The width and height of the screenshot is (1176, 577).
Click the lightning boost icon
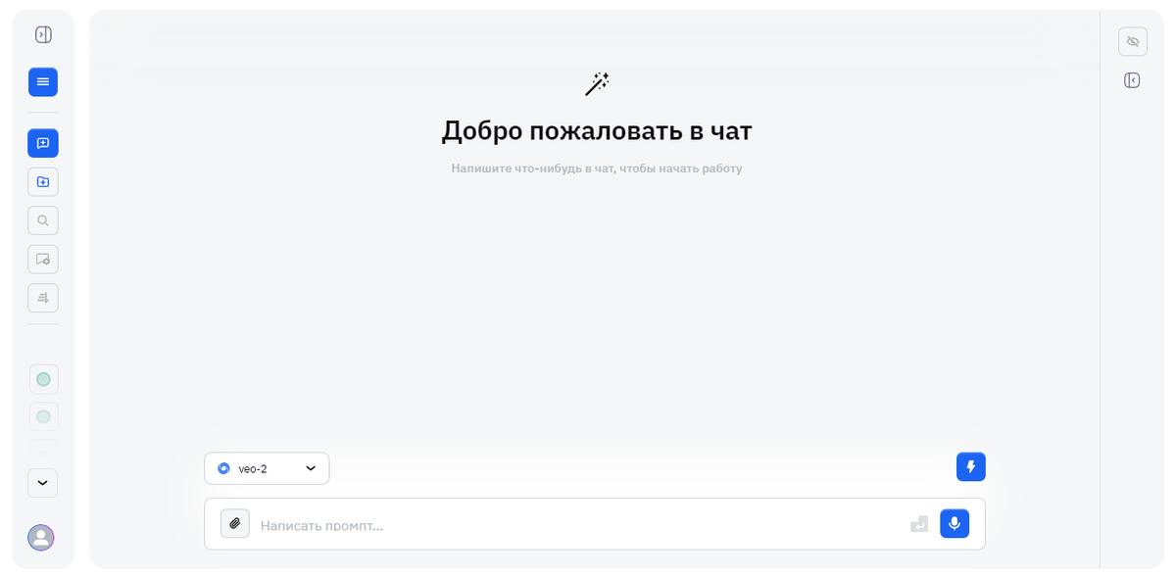tap(970, 466)
